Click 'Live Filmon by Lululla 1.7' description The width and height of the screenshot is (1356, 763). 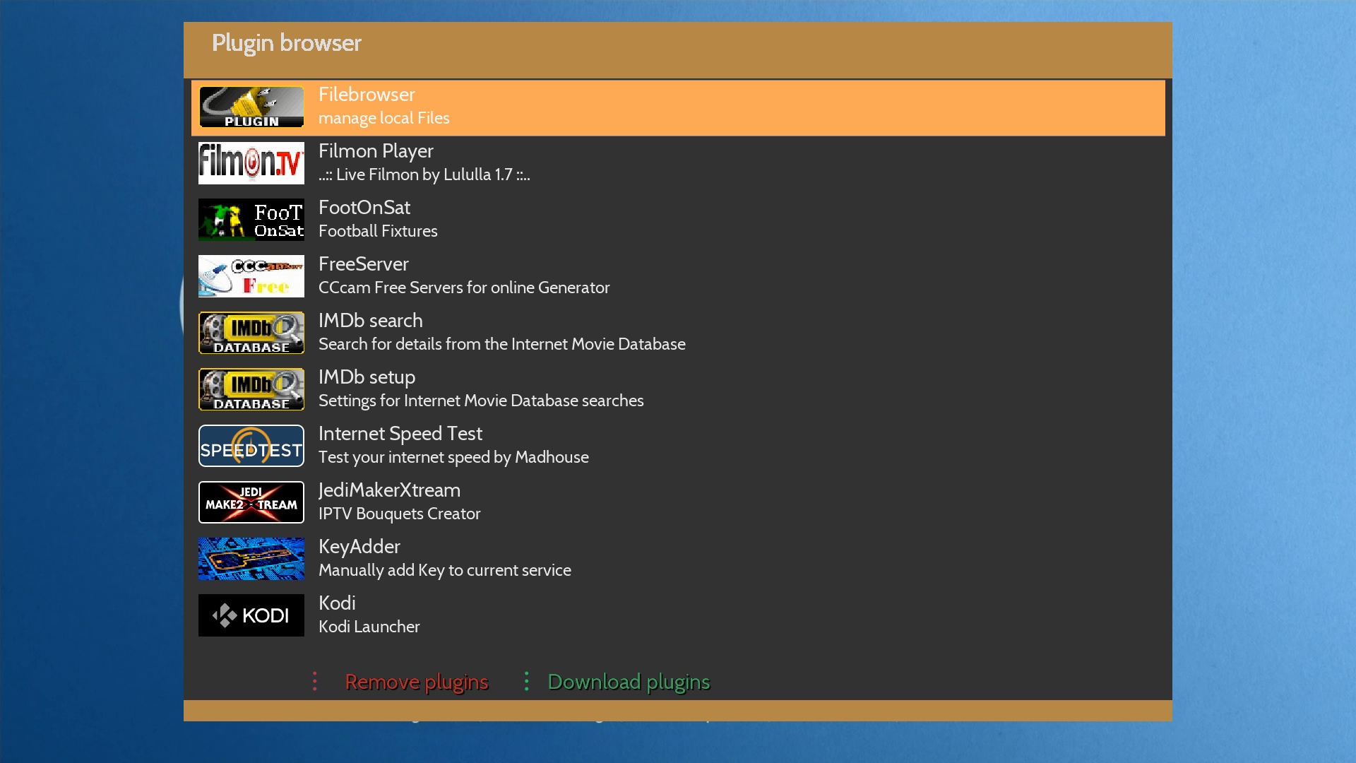click(x=424, y=175)
